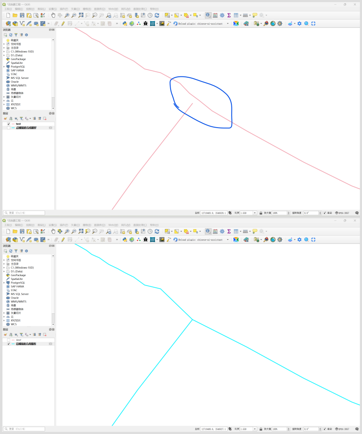Open the reload plugin dropdown in top window
Screen dimensions: 362x434
tap(227, 23)
